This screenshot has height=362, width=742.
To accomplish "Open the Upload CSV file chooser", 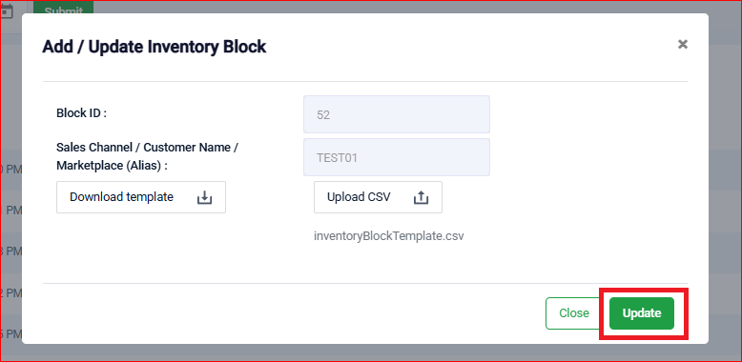I will [378, 197].
